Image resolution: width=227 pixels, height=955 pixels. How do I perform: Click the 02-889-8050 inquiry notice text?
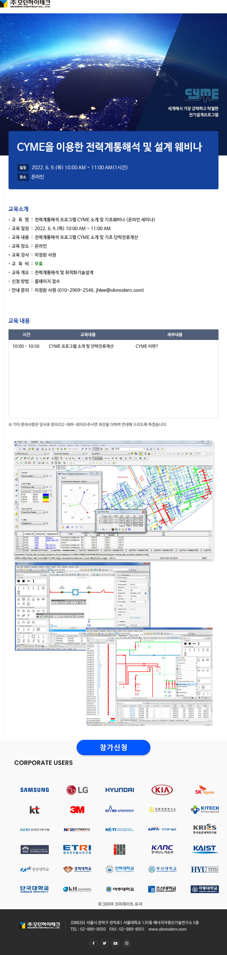(x=88, y=424)
